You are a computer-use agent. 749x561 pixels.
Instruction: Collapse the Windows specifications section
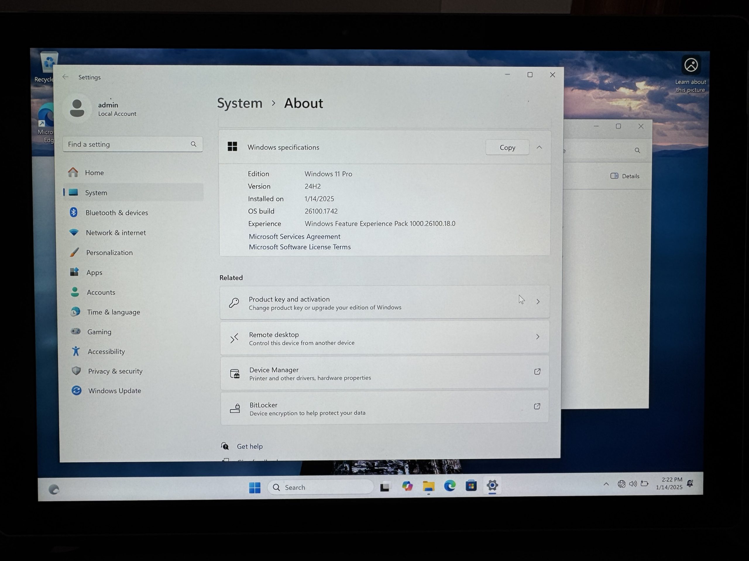(x=539, y=148)
